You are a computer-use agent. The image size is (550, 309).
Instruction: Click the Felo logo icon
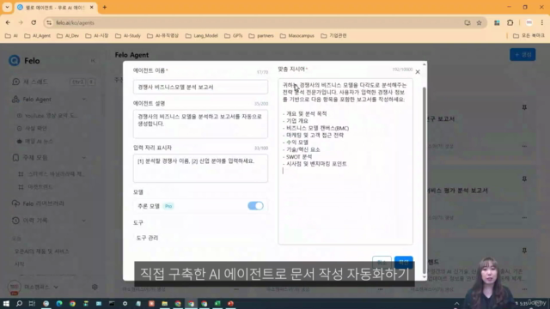[x=15, y=61]
